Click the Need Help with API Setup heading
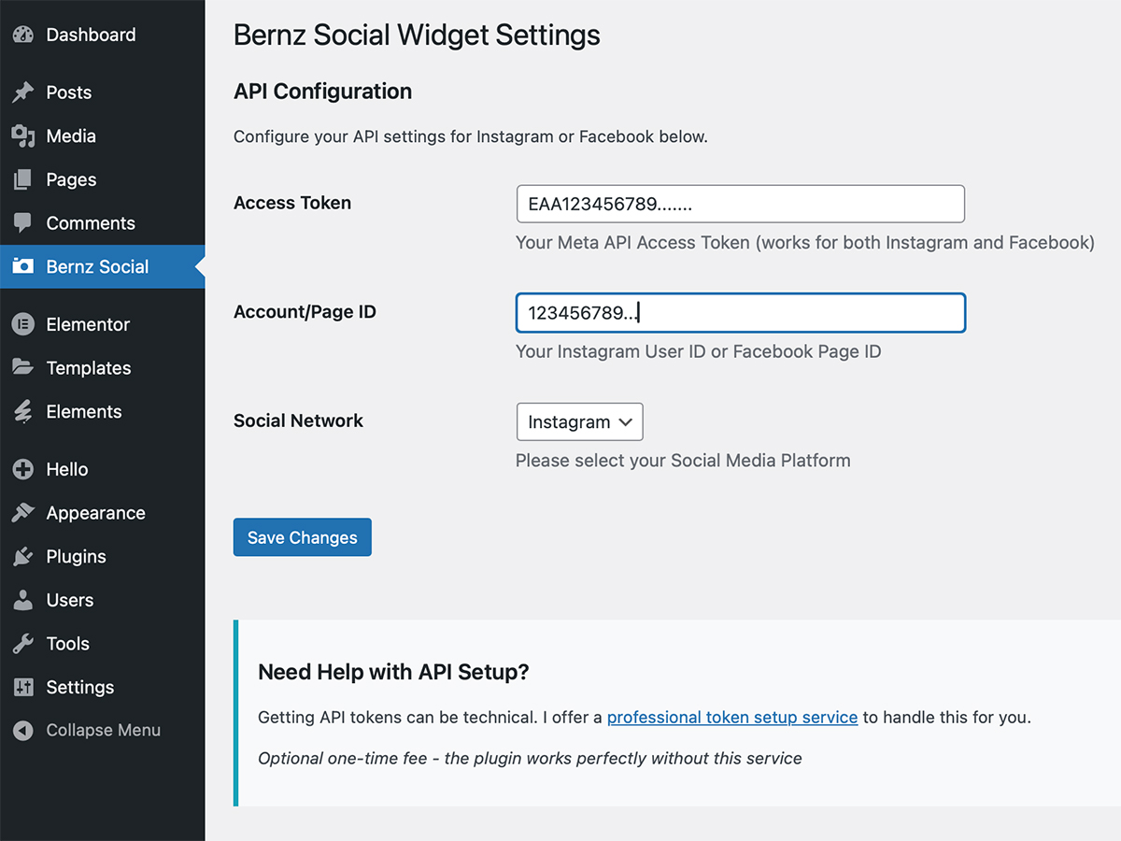The image size is (1121, 841). click(393, 672)
